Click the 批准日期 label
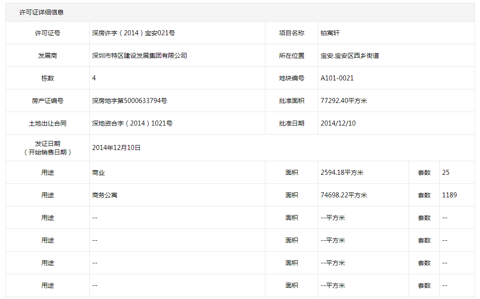This screenshot has height=299, width=480. point(291,123)
